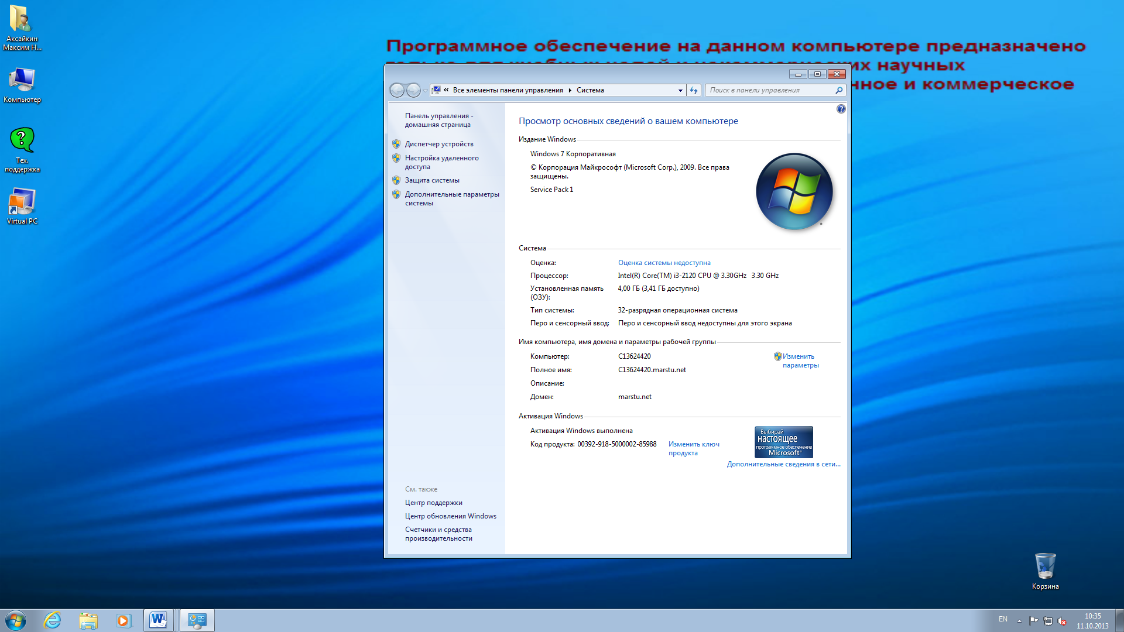Screen dimensions: 1124x632
Task: Click the computer name C13624420 value
Action: [634, 356]
